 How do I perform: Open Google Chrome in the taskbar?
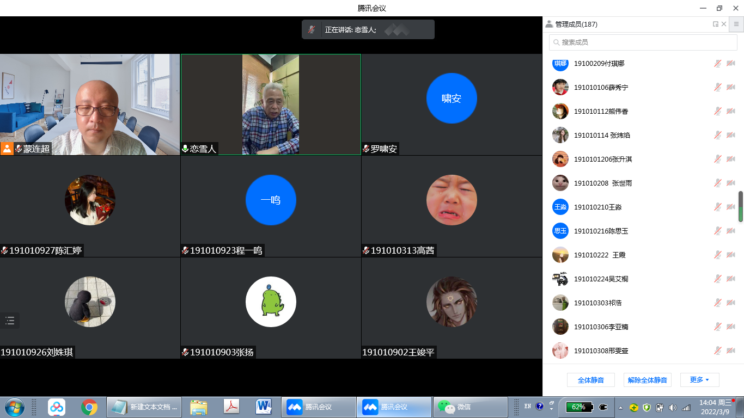tap(89, 407)
